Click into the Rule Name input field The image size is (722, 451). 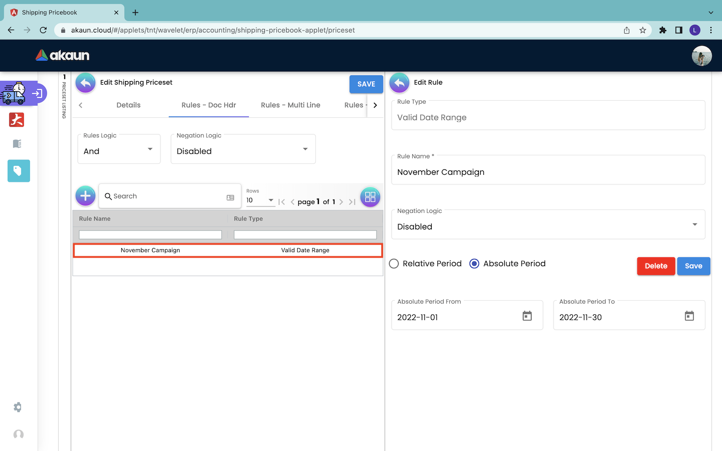[x=548, y=172]
